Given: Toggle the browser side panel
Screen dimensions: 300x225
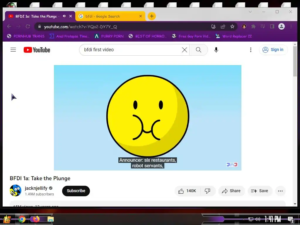Looking at the screenshot, I should [272, 26].
